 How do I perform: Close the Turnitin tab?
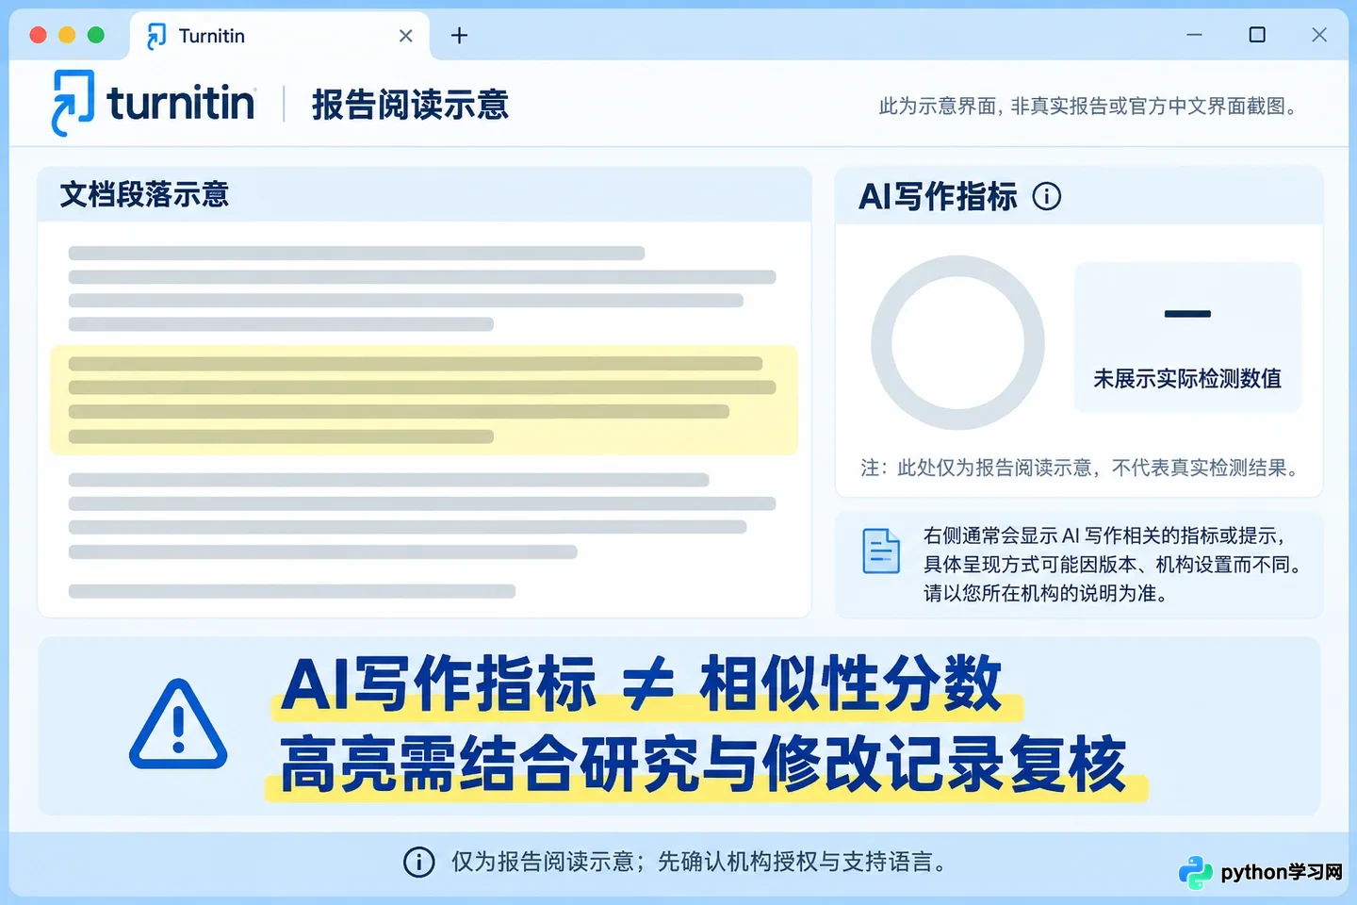[406, 36]
